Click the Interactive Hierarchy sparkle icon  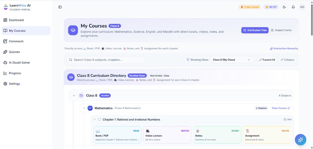click(x=271, y=49)
